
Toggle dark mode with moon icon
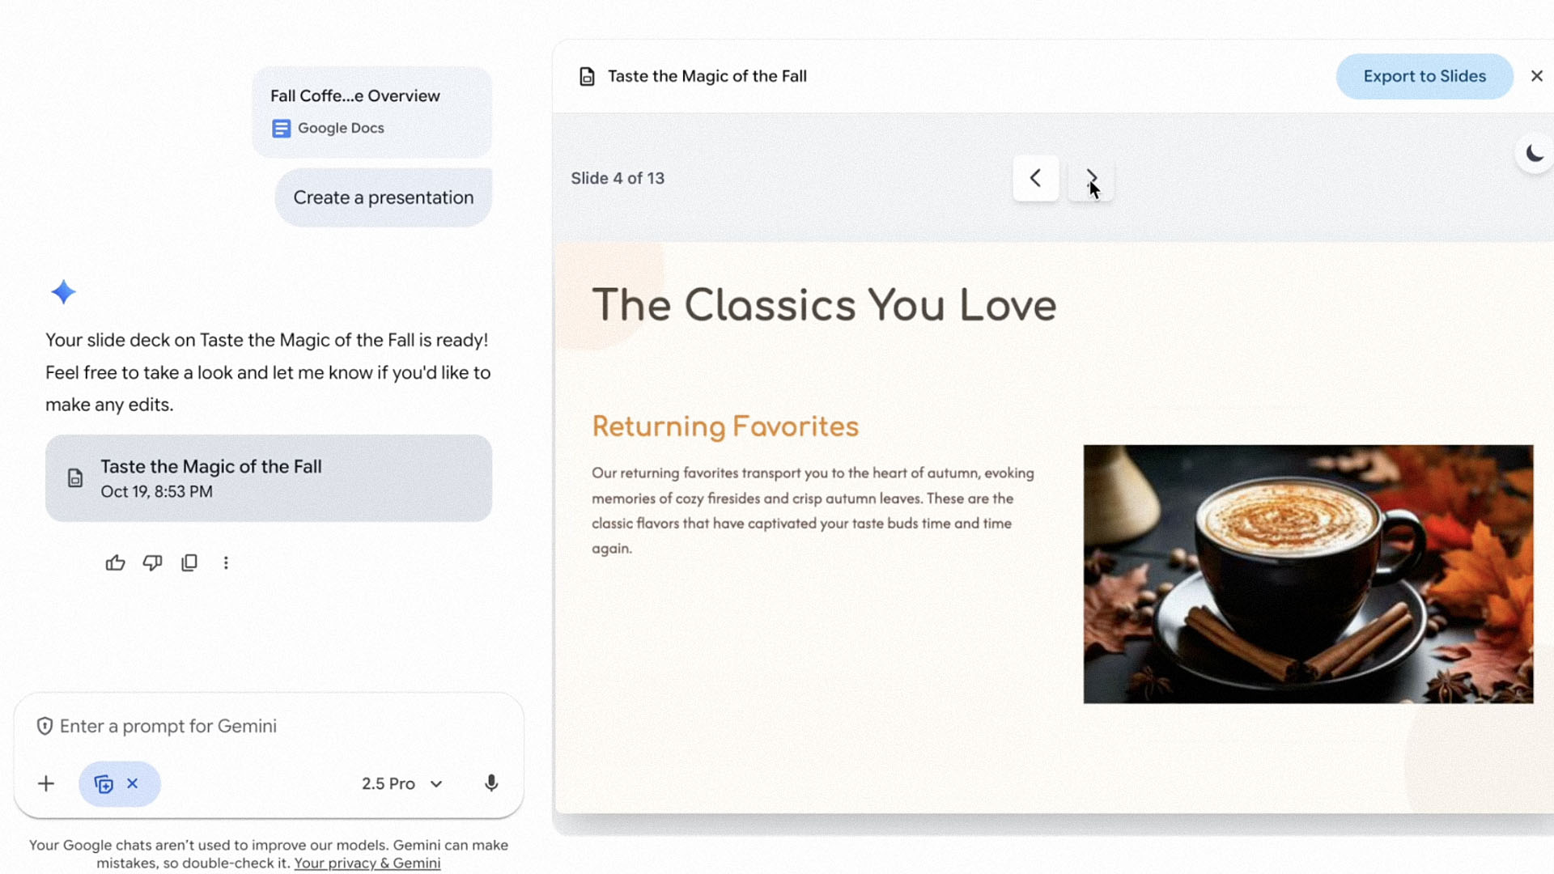tap(1534, 154)
